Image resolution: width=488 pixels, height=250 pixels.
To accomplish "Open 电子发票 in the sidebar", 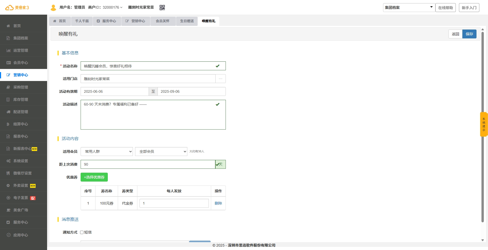I will click(x=20, y=198).
